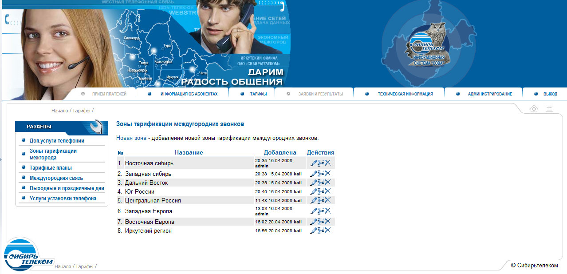Click the middle action icon for Дальний Восток
567x274 pixels.
pos(321,183)
